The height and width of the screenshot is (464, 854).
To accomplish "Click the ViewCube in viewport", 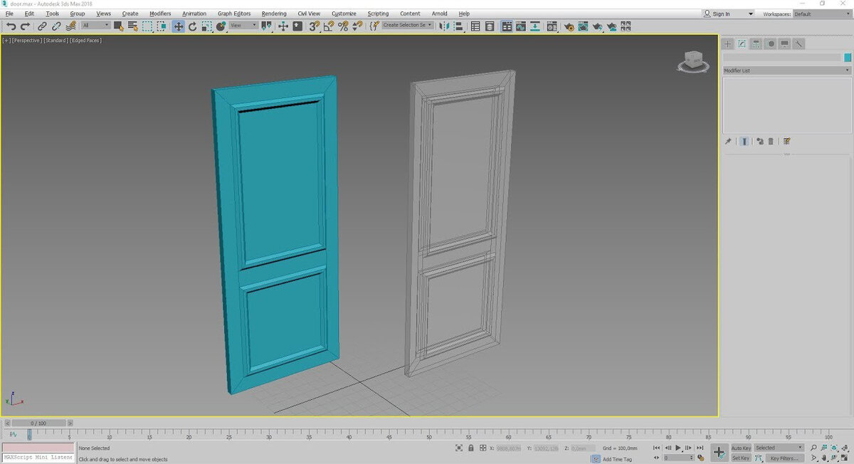I will tap(692, 60).
